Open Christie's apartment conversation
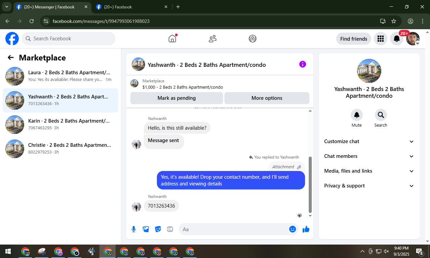 click(60, 149)
